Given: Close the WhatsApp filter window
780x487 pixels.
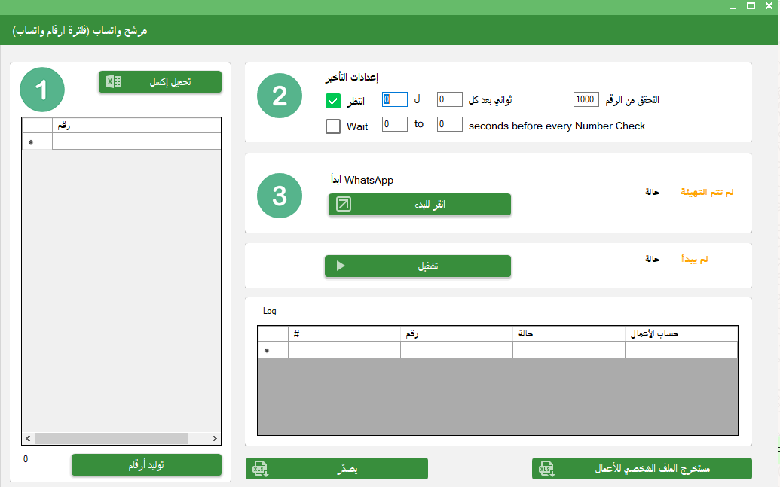Looking at the screenshot, I should click(769, 6).
